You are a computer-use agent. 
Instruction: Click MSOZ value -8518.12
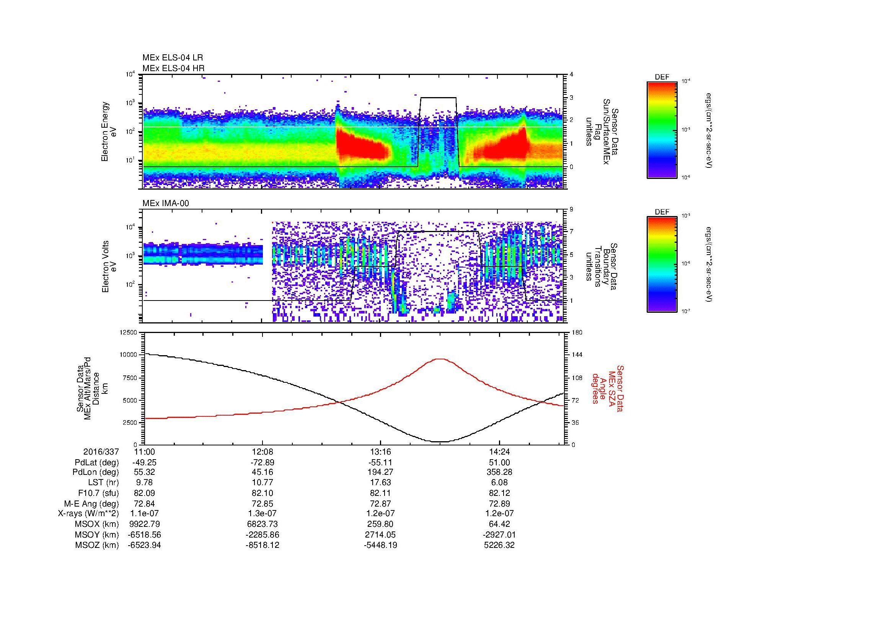click(x=262, y=545)
